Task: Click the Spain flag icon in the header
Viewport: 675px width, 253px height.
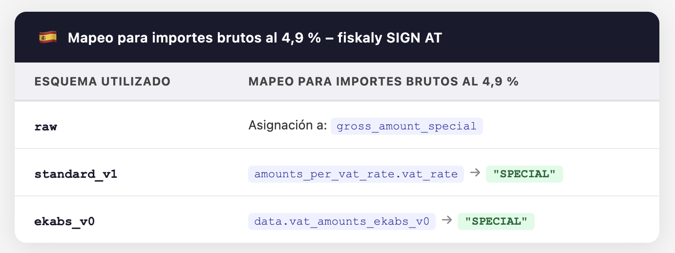Action: click(47, 38)
